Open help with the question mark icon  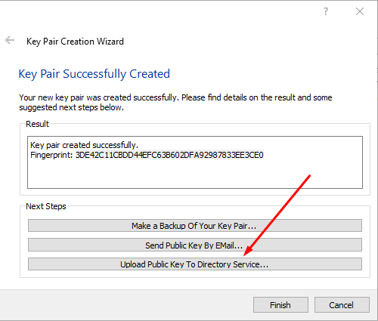(326, 11)
